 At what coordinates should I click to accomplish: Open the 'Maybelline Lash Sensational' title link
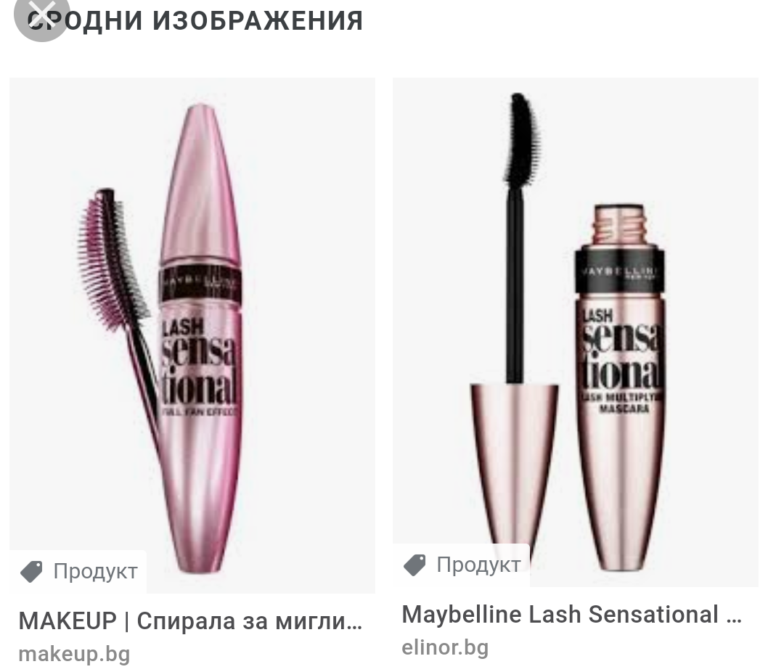[x=571, y=615]
